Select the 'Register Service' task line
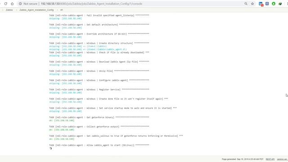Viewport: 288px width, 162px height. click(x=99, y=90)
